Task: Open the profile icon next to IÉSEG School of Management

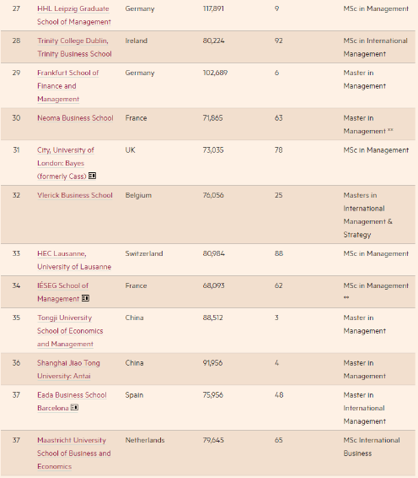Action: click(x=85, y=298)
